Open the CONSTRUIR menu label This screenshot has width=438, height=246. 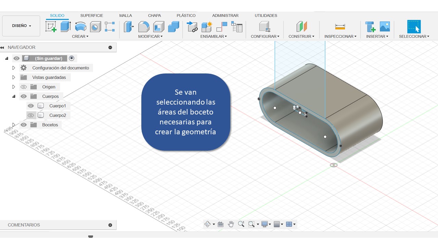click(x=301, y=37)
